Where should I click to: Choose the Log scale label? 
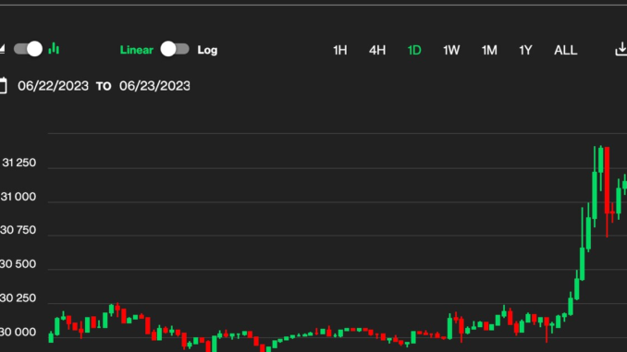pyautogui.click(x=207, y=50)
